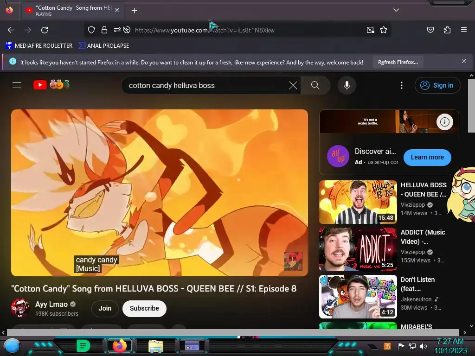
Task: Open the tracking protection shield icon
Action: (x=91, y=30)
